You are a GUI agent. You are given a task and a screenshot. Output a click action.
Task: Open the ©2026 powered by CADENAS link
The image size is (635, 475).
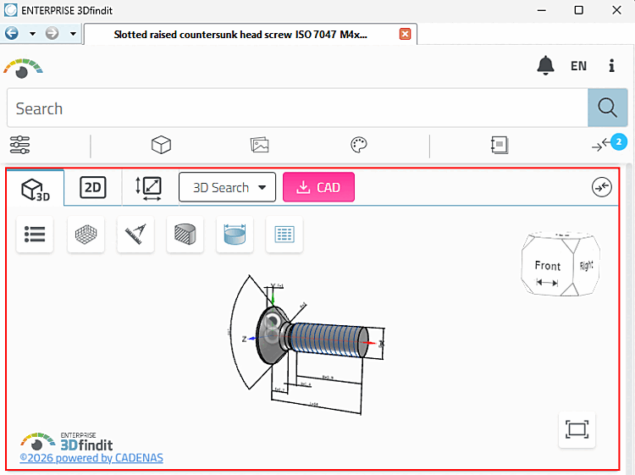click(91, 458)
